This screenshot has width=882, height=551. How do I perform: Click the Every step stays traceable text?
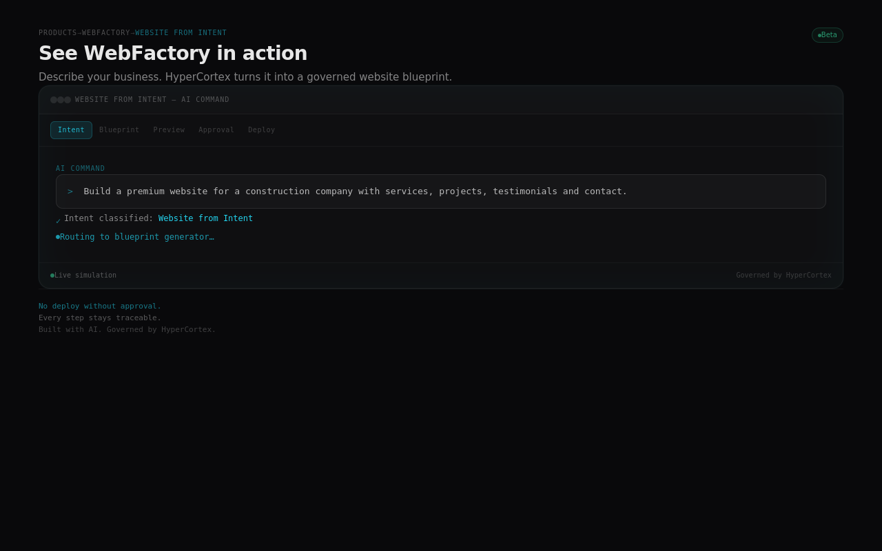click(x=100, y=318)
